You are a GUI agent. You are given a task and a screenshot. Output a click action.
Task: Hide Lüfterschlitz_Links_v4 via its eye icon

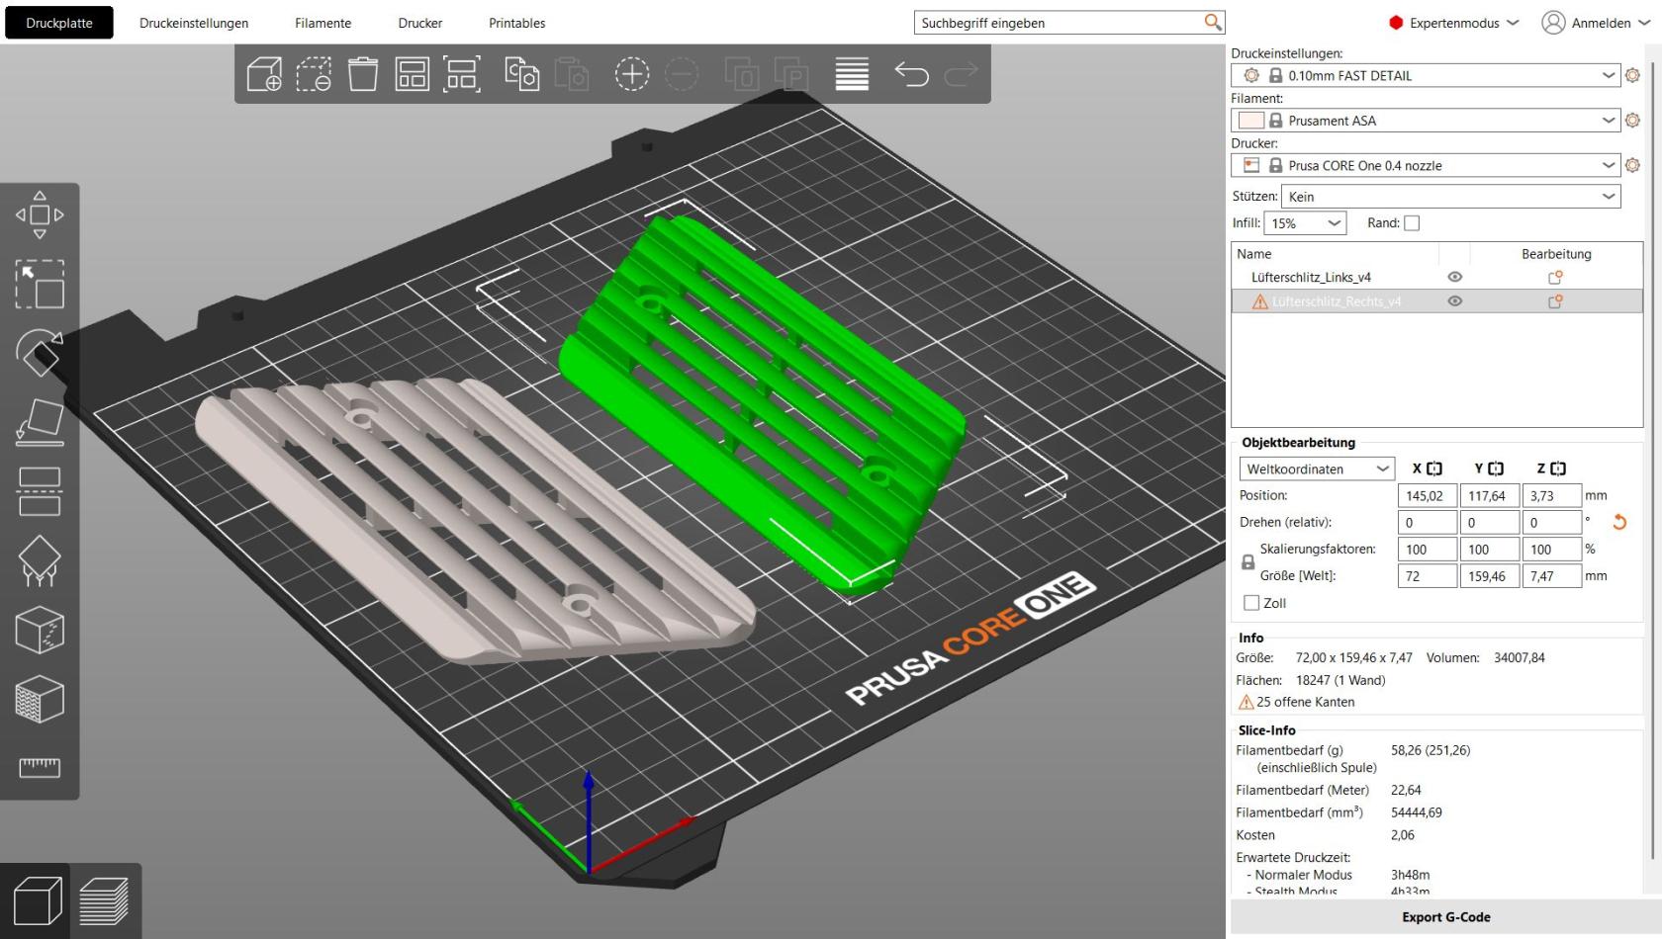click(1453, 277)
